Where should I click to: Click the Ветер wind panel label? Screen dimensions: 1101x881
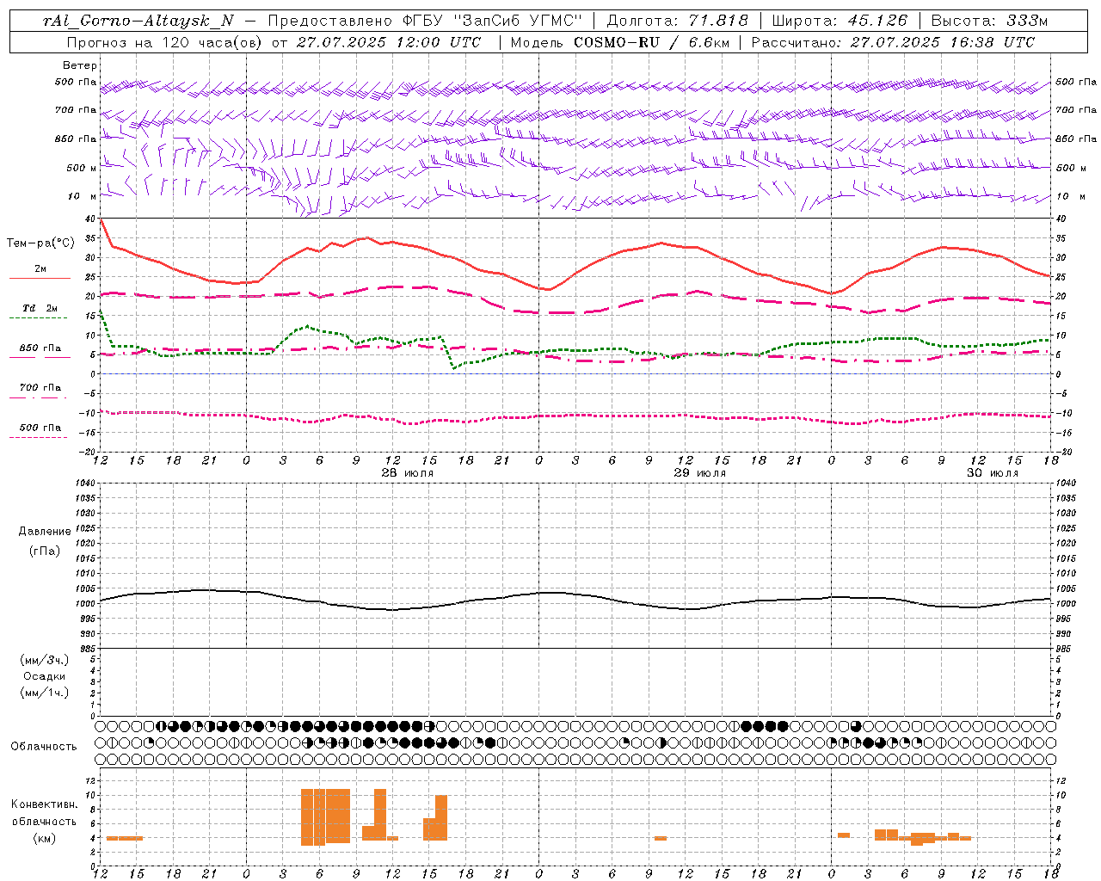[x=80, y=65]
